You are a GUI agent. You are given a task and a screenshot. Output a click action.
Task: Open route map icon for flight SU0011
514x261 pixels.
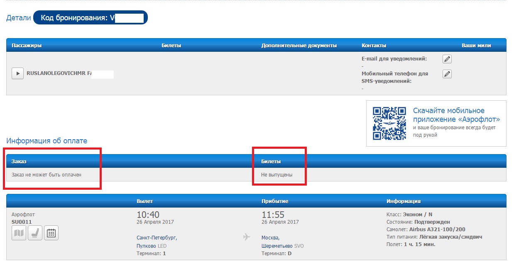point(19,233)
